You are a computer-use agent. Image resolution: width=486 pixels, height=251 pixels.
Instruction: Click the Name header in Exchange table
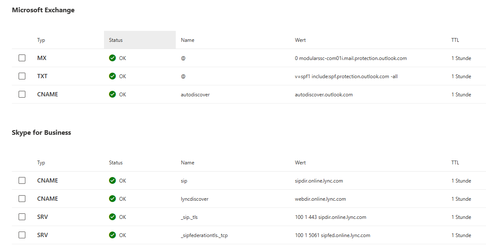(x=188, y=40)
